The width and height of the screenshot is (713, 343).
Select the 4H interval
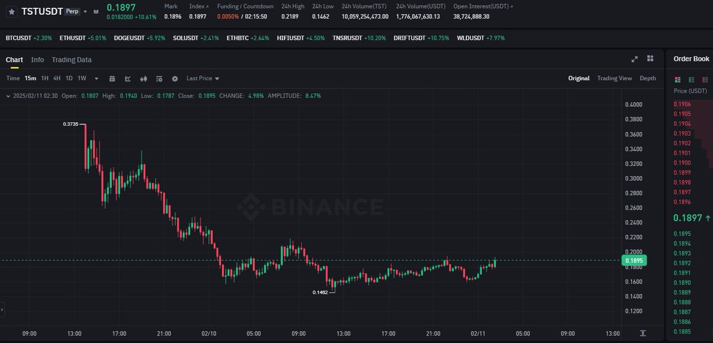pyautogui.click(x=57, y=78)
